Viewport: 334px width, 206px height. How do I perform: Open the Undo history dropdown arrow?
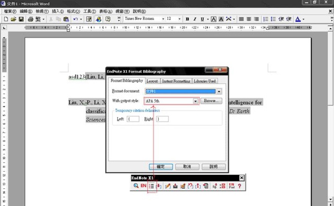pos(81,19)
